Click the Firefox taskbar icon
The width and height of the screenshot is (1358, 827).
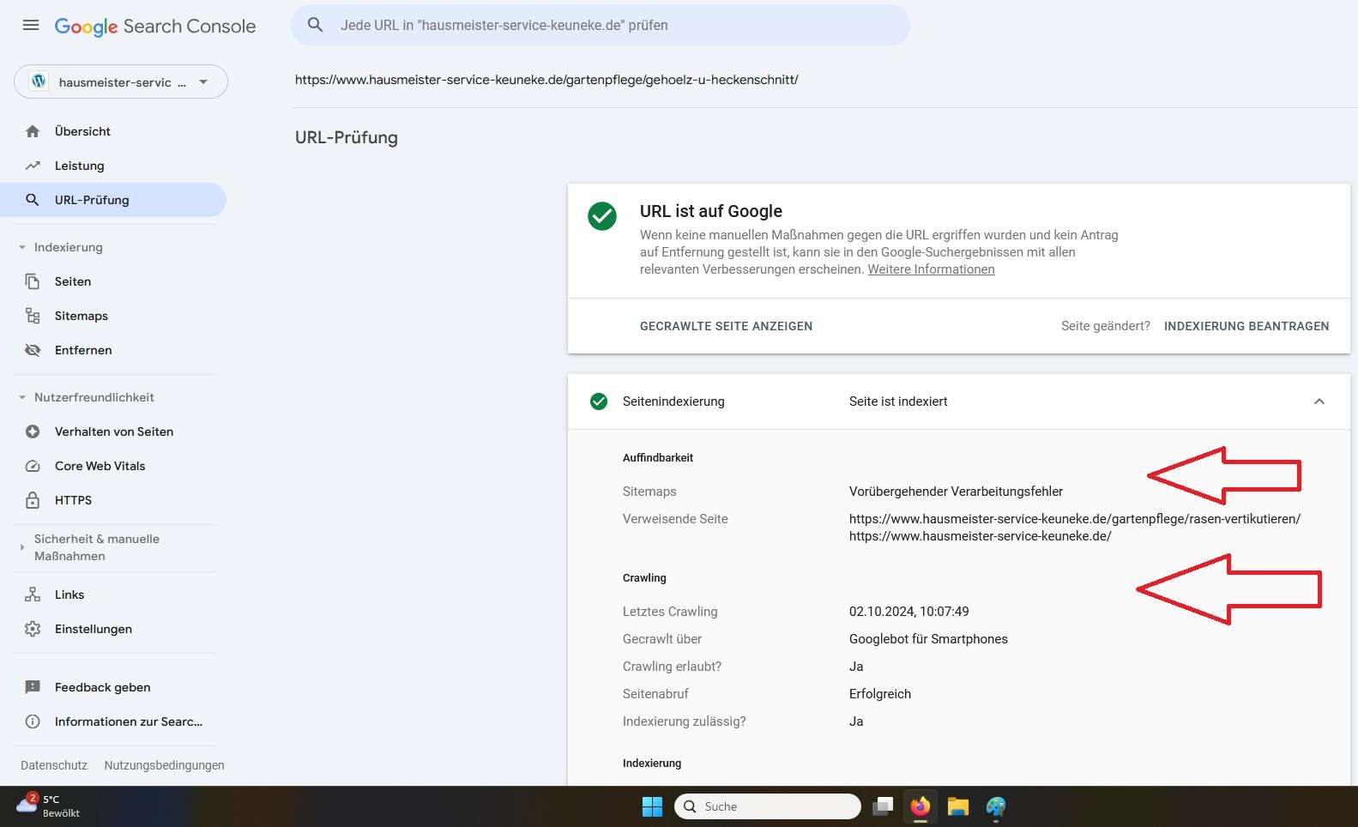920,806
